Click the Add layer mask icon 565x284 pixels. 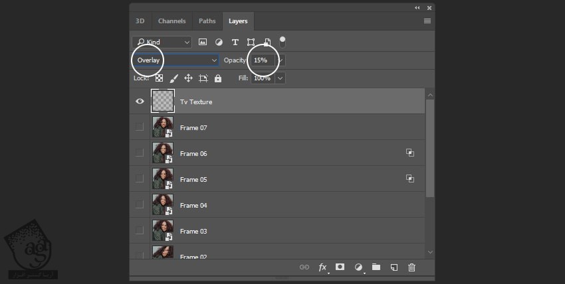point(340,267)
